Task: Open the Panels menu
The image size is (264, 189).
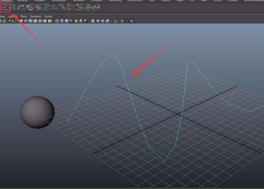Action: click(48, 17)
